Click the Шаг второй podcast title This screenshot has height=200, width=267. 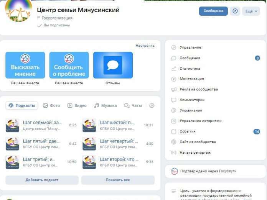(119, 159)
